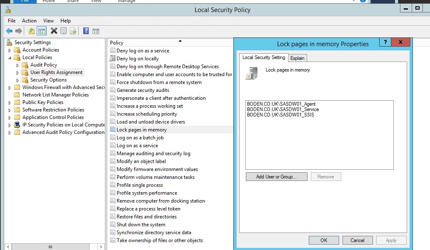Viewport: 430px width, 250px height.
Task: Click the Back arrow toolbar icon
Action: click(x=9, y=31)
